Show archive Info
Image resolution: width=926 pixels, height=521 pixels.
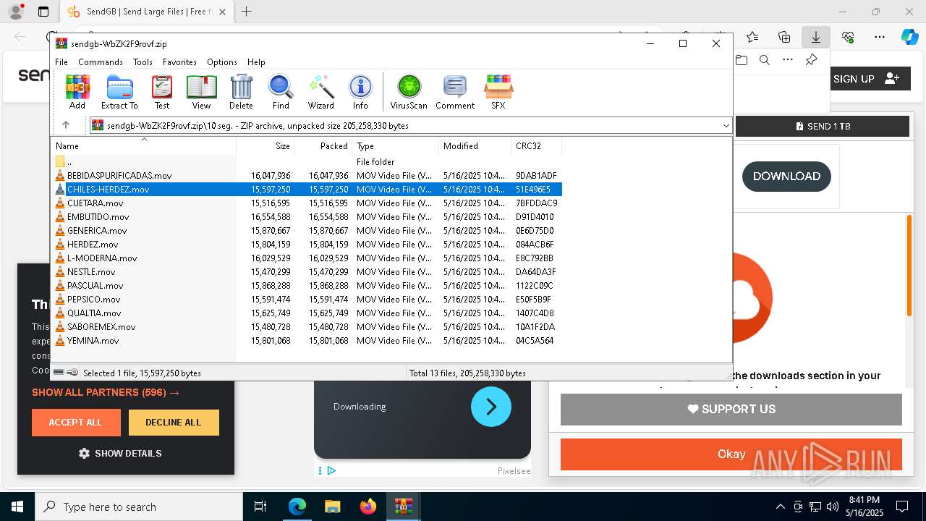(x=360, y=92)
